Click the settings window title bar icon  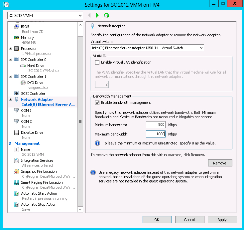pyautogui.click(x=6, y=5)
